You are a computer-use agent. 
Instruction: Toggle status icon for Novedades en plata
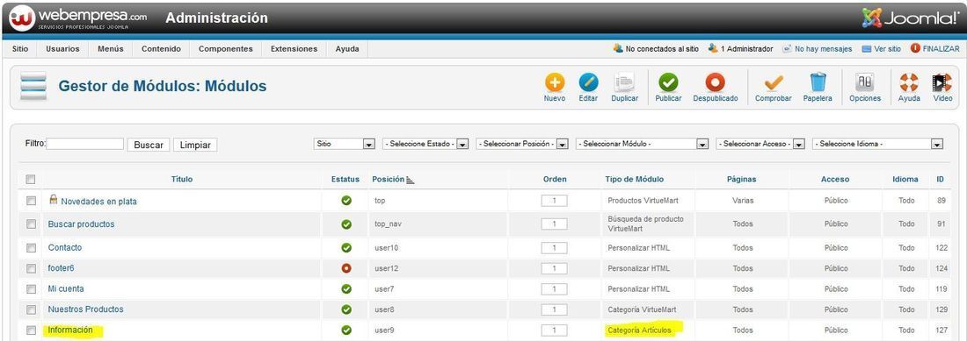[346, 200]
